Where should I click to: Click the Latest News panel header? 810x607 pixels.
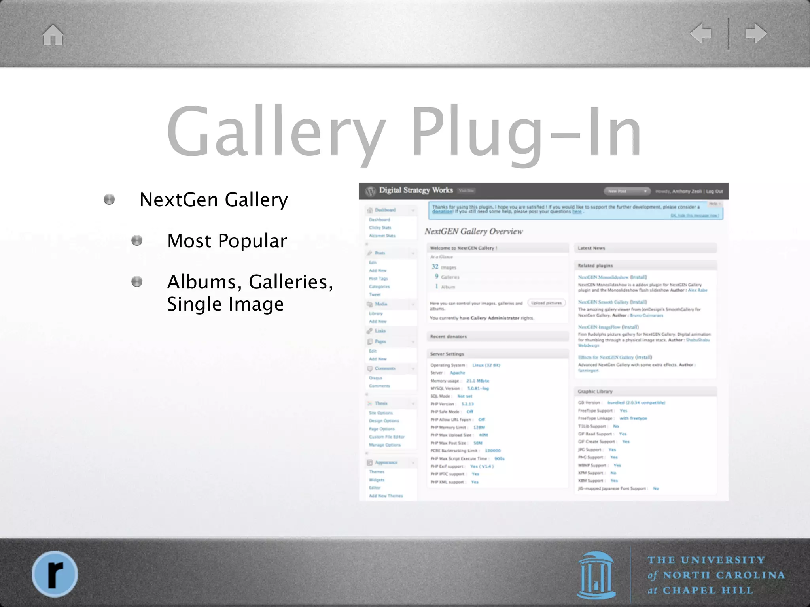tap(645, 248)
